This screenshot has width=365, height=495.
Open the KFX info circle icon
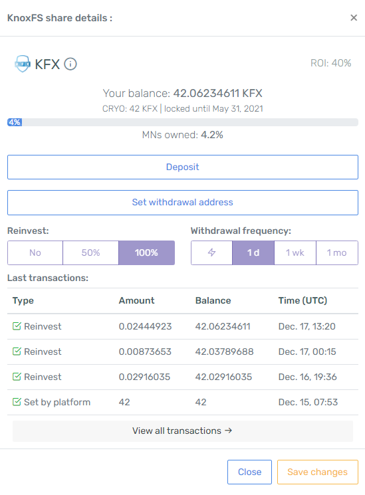coord(70,64)
